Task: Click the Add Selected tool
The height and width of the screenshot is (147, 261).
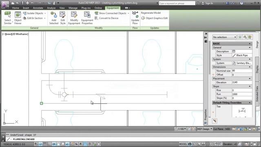Action: point(54,18)
